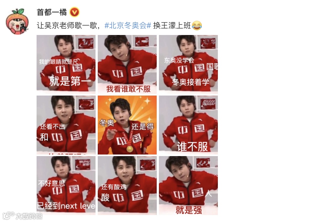This screenshot has width=326, height=222.
Task: Open the orange mascot profile avatar
Action: (17, 21)
